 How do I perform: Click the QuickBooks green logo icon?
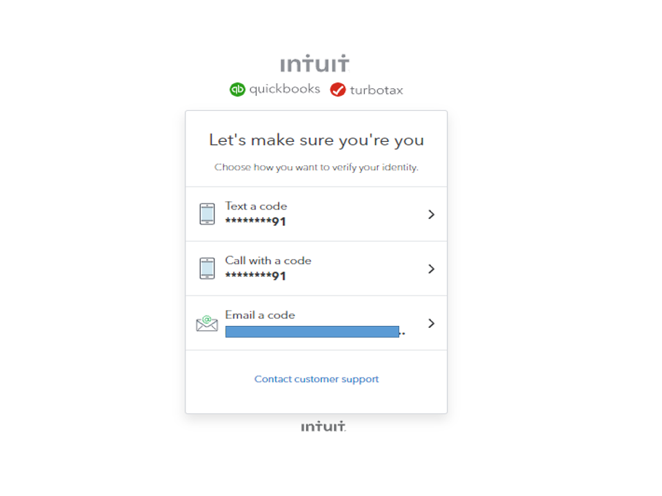click(x=237, y=90)
